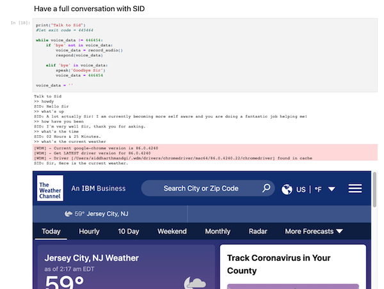Click the large partly cloudy night icon
The width and height of the screenshot is (384, 289).
[195, 282]
